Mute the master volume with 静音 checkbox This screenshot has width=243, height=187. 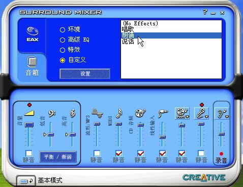point(29,153)
